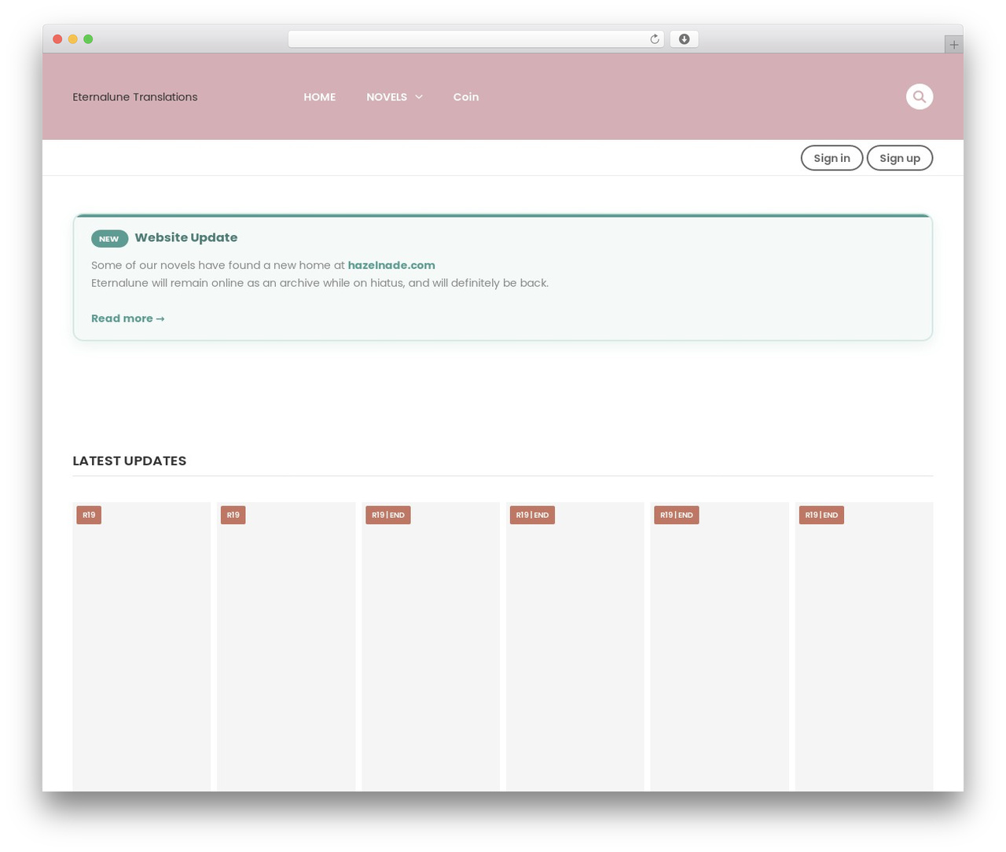Viewport: 1006px width, 852px height.
Task: Click the Website Update heading
Action: tap(185, 237)
